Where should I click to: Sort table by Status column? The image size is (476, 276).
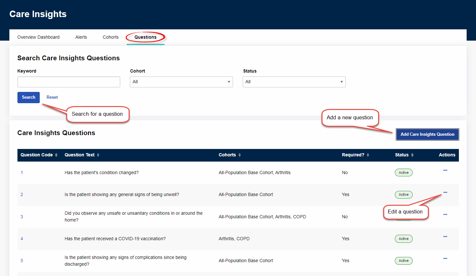pos(404,155)
